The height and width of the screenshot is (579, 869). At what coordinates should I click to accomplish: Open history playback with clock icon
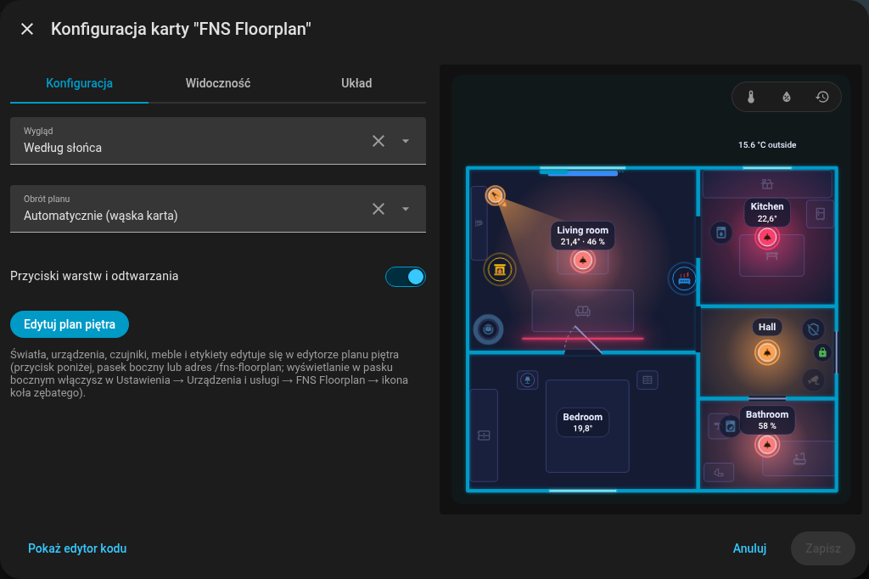[821, 97]
